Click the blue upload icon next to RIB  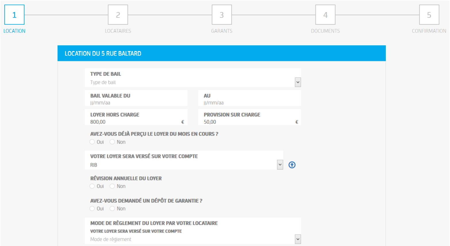292,165
